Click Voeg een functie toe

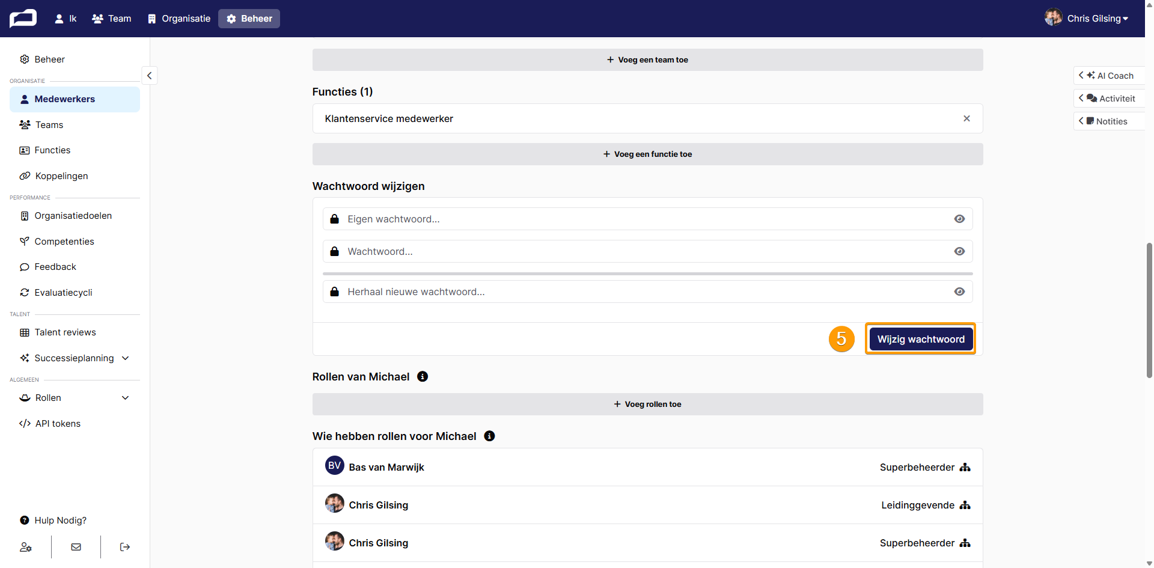click(648, 154)
